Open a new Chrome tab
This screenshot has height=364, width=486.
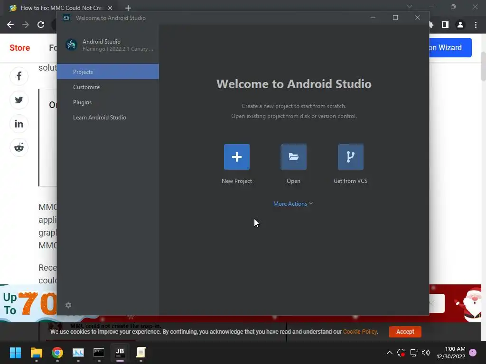coord(128,8)
